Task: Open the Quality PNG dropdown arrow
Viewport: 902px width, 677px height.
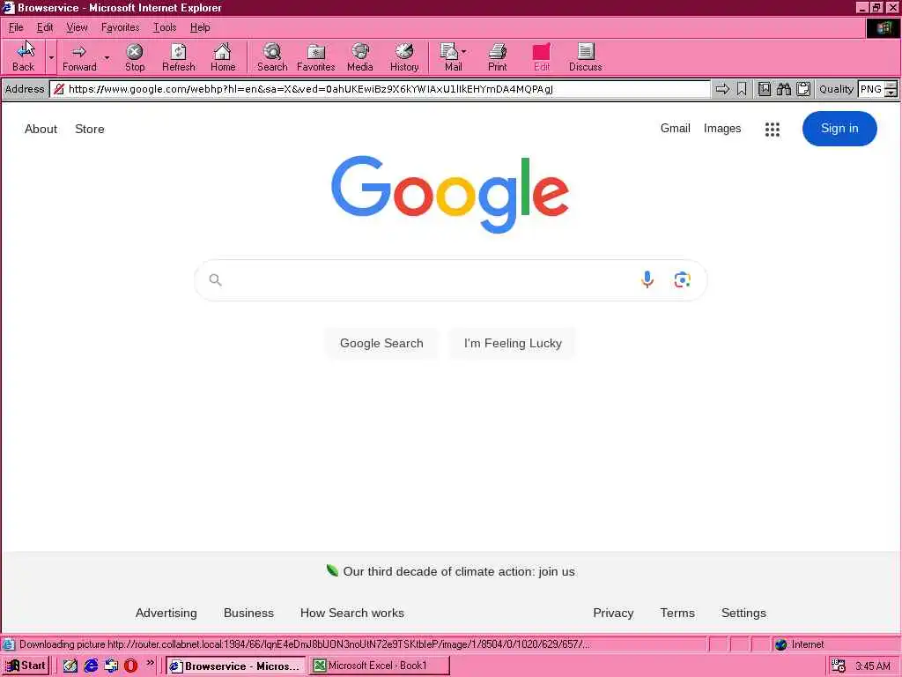Action: pyautogui.click(x=891, y=93)
